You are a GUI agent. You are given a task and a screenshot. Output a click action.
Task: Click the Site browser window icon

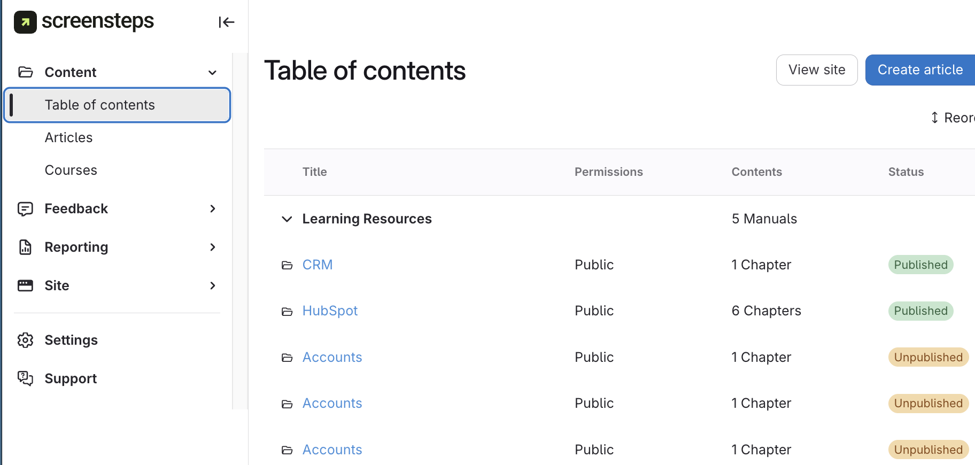pos(26,285)
